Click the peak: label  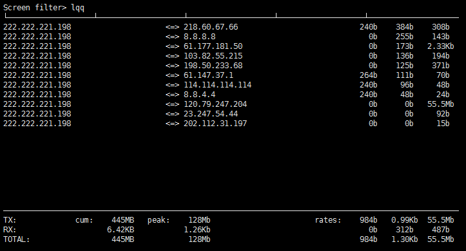(x=159, y=220)
